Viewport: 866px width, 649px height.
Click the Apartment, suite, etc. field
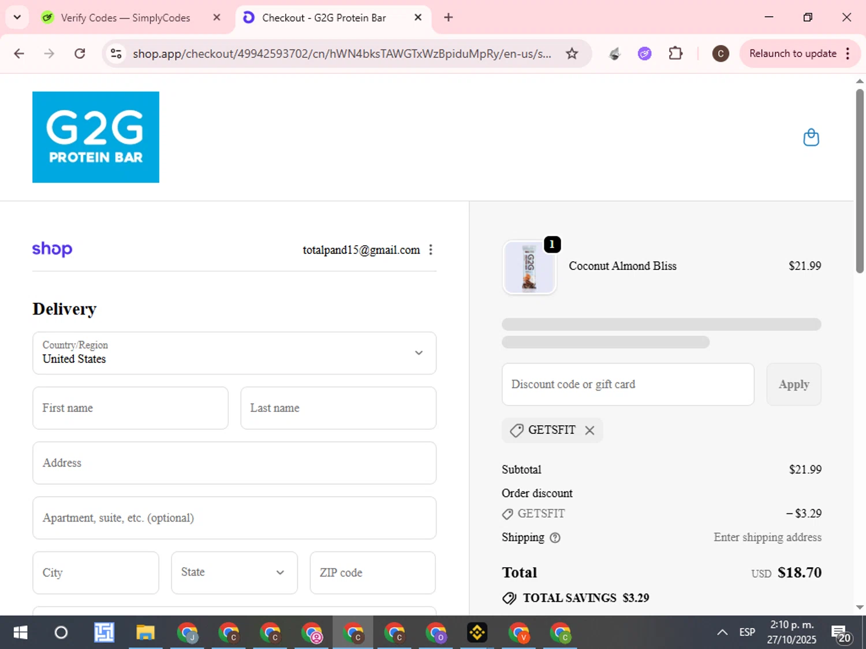(234, 517)
